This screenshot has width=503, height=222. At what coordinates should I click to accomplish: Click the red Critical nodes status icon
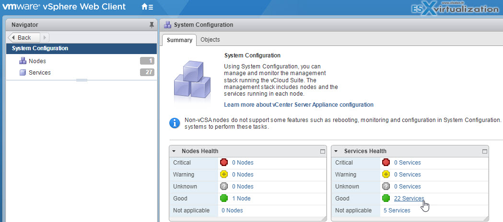point(224,163)
